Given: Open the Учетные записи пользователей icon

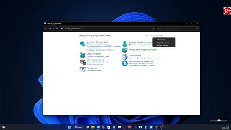Looking at the screenshot, I should (x=125, y=44).
